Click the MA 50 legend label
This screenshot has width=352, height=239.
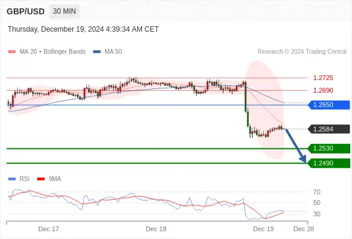point(113,52)
